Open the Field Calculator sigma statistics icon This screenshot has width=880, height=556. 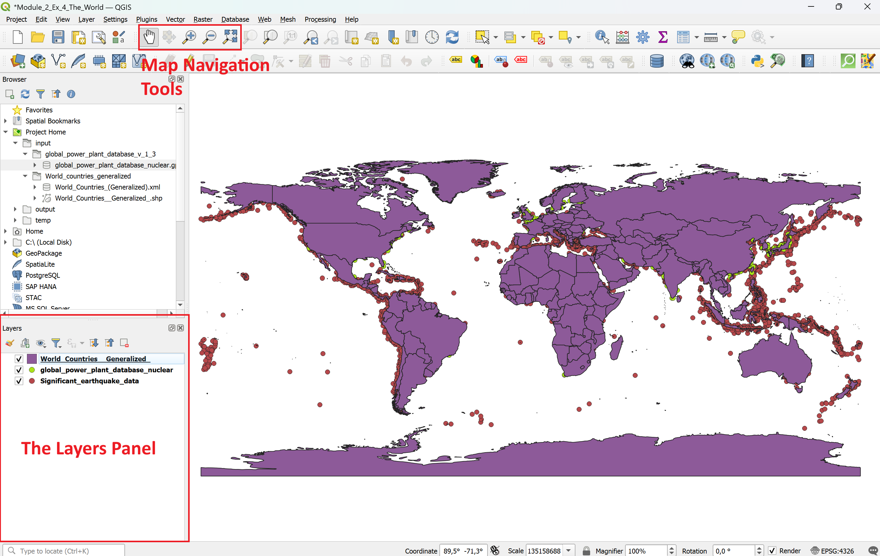pos(662,37)
